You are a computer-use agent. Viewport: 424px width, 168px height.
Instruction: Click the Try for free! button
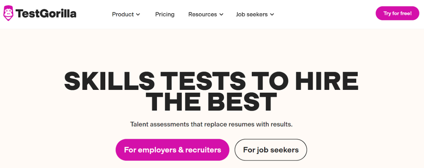397,13
